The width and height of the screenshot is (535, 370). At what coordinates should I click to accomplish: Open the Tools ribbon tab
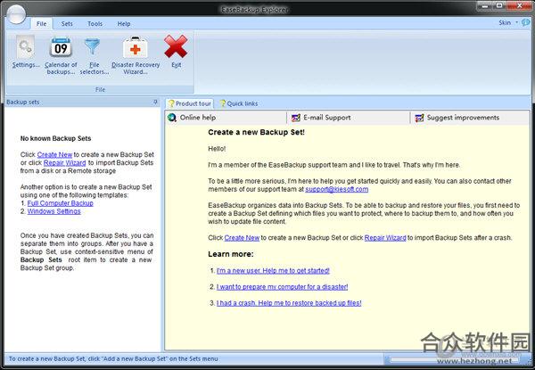coord(95,23)
